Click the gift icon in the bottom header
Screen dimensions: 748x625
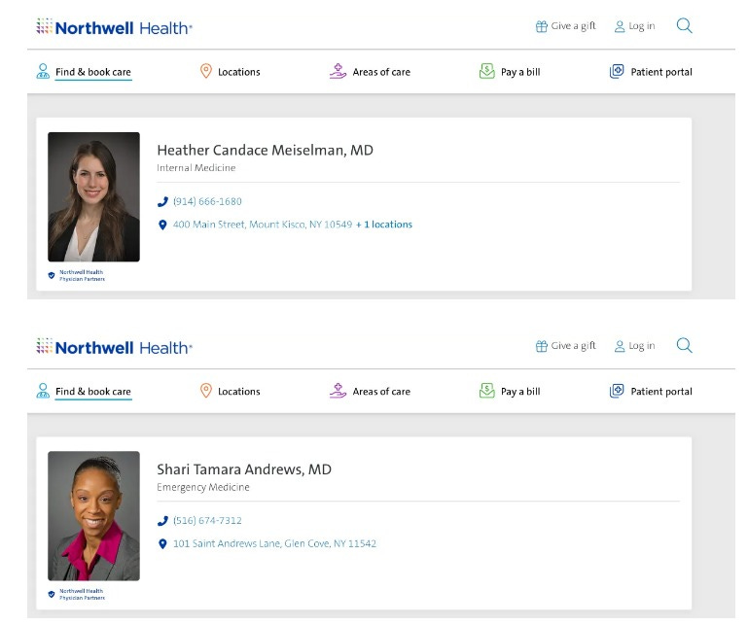point(542,346)
